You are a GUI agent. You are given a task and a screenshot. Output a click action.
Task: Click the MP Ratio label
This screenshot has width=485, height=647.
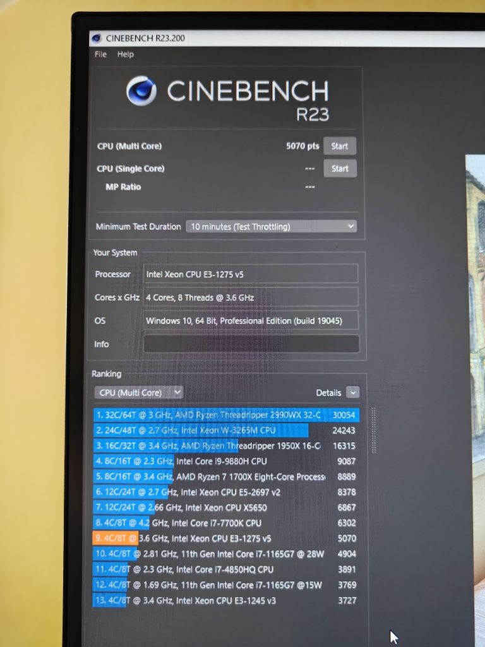tap(123, 187)
